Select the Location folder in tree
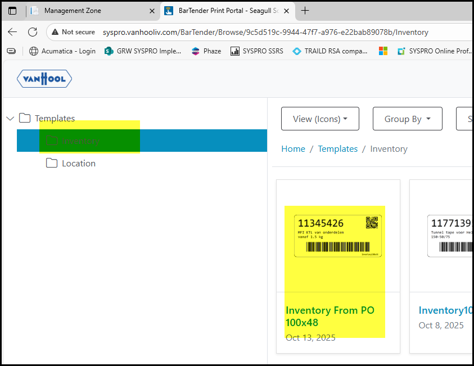474x366 pixels. (78, 164)
